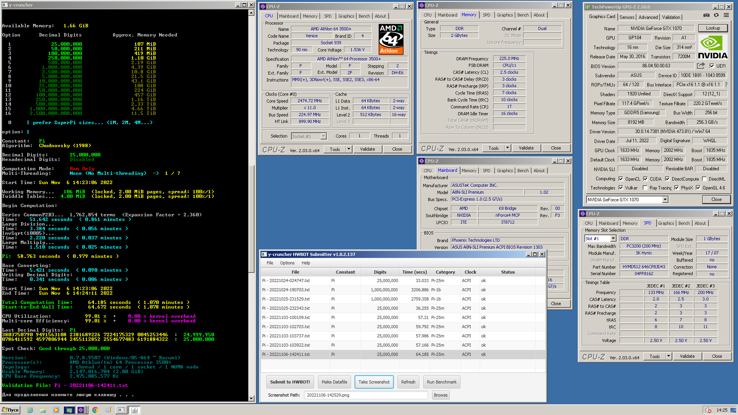Image resolution: width=738 pixels, height=415 pixels.
Task: Open the GPU-Z hamburger menu icon
Action: pos(726,15)
